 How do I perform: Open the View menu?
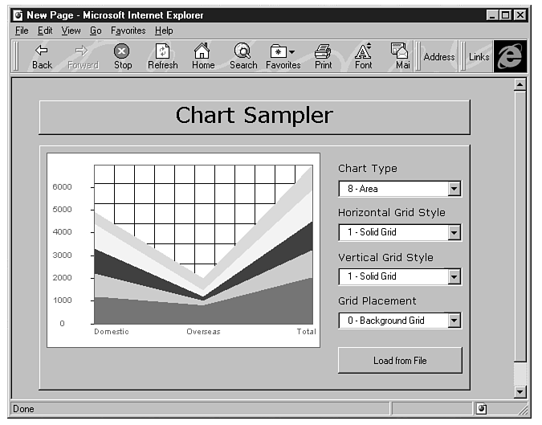click(x=71, y=31)
